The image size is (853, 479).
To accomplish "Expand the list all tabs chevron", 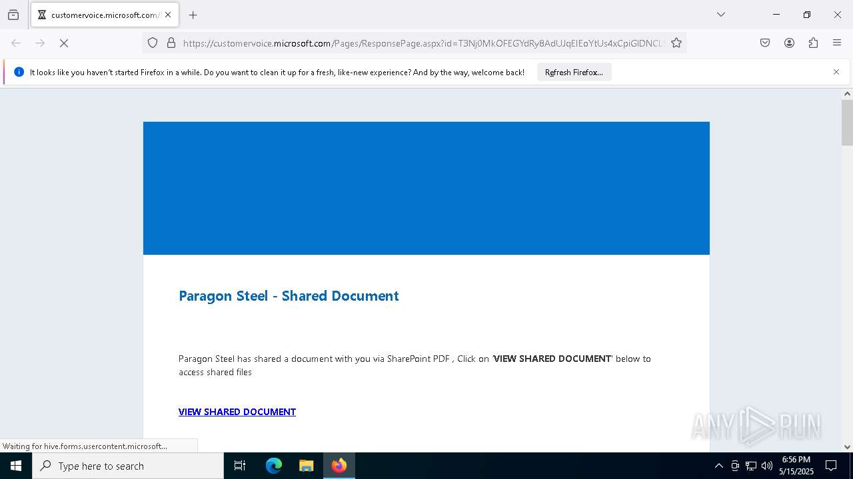I will tap(721, 15).
